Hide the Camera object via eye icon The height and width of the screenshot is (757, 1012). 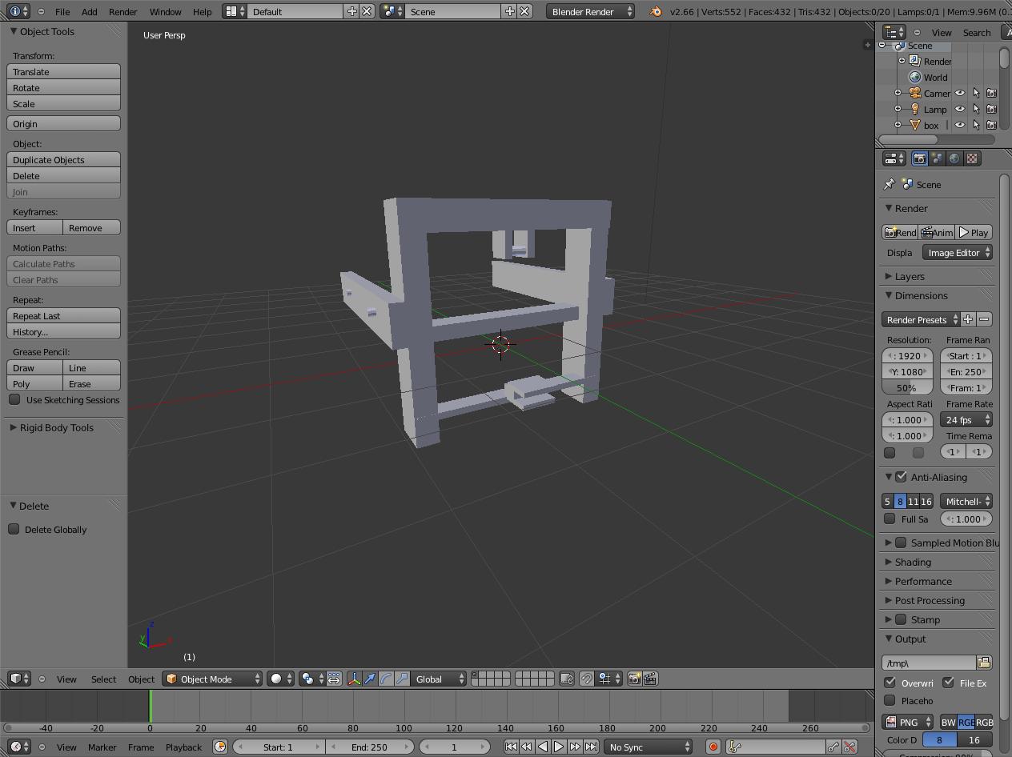click(x=960, y=93)
